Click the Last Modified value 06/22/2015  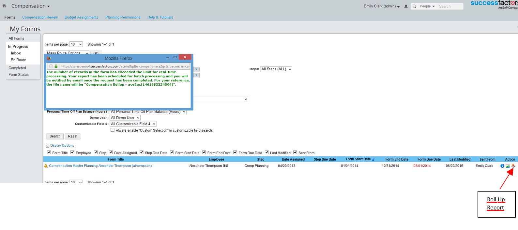coord(454,166)
